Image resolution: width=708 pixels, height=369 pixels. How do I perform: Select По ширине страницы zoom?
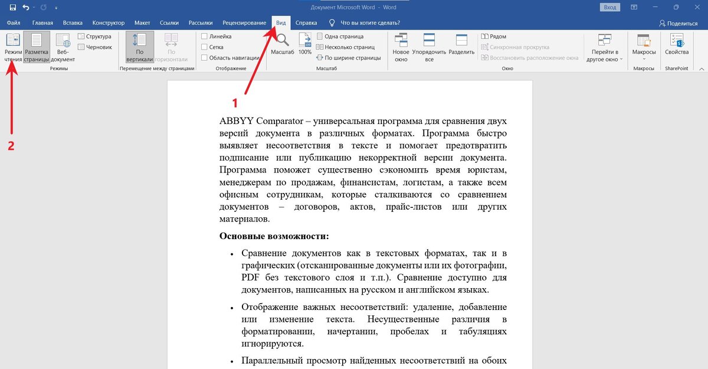point(349,58)
